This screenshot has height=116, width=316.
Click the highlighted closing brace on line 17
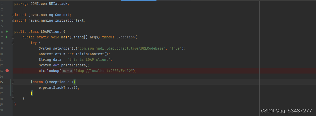32,93
